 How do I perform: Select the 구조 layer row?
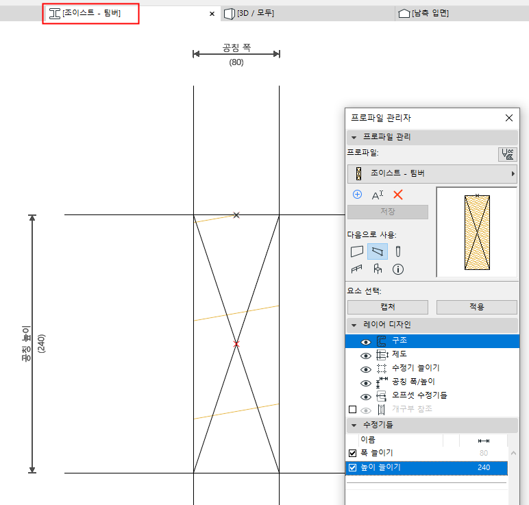[x=432, y=341]
